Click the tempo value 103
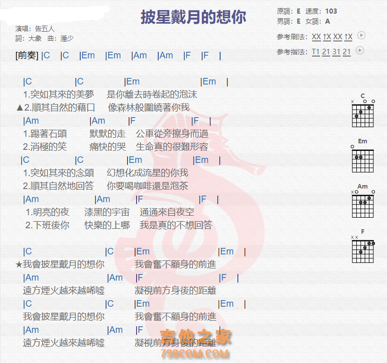 (x=331, y=12)
